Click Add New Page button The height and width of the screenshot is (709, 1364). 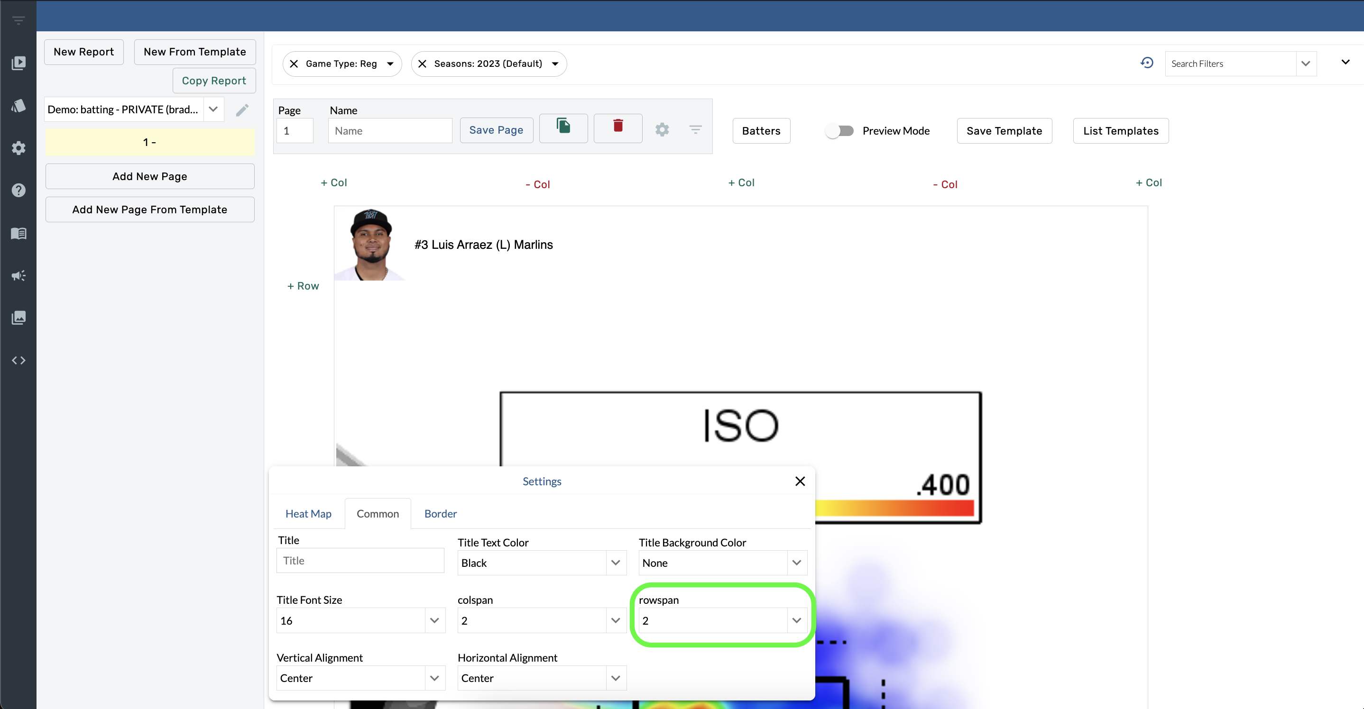(x=150, y=176)
